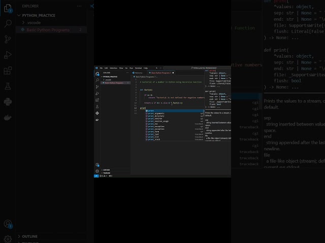
Task: Select the print suggestion in autocomplete
Action: (174, 111)
